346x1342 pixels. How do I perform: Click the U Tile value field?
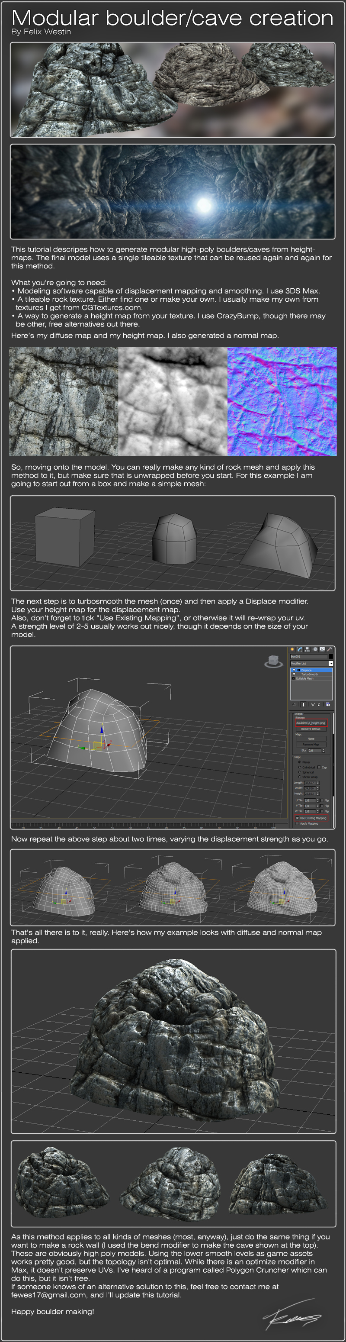[x=311, y=801]
